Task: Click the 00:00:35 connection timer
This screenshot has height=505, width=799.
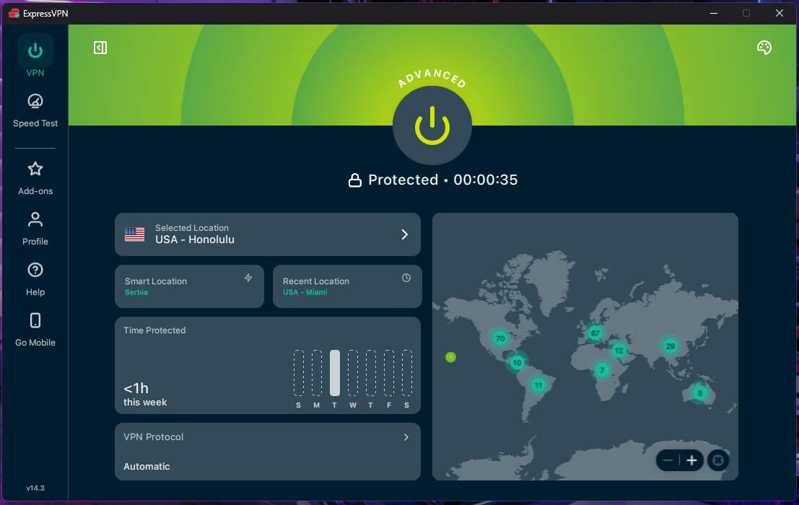Action: pyautogui.click(x=486, y=180)
